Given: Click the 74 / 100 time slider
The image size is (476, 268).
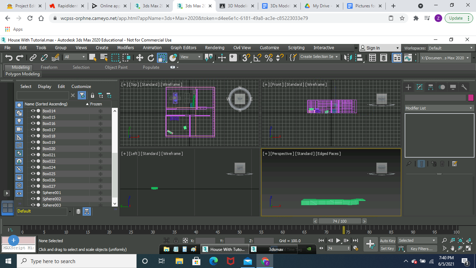Looking at the screenshot, I should click(340, 221).
